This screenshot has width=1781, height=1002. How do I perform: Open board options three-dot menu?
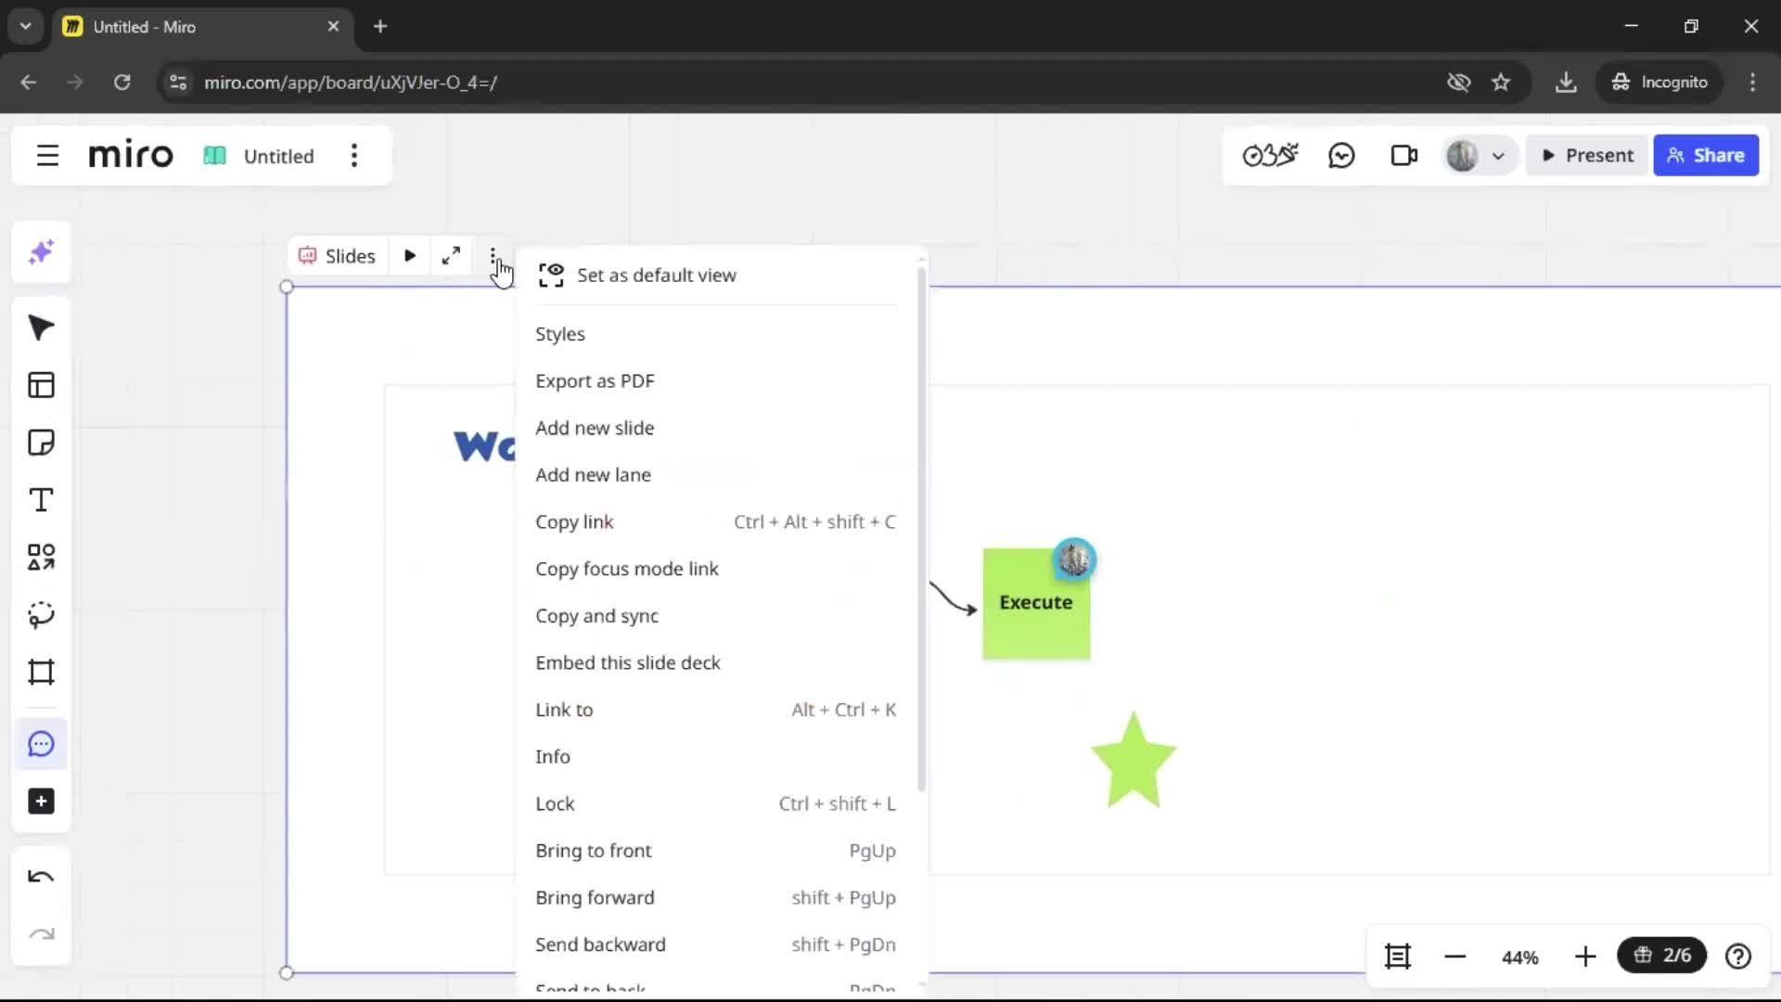tap(354, 156)
